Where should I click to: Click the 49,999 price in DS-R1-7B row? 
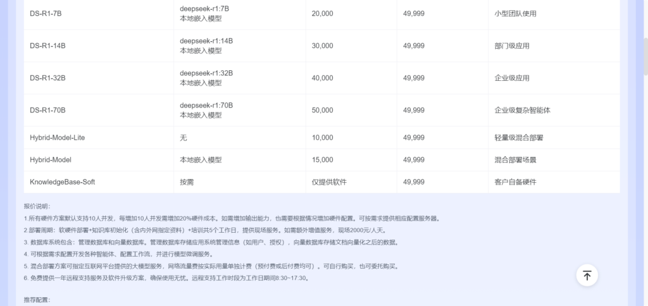tap(414, 14)
